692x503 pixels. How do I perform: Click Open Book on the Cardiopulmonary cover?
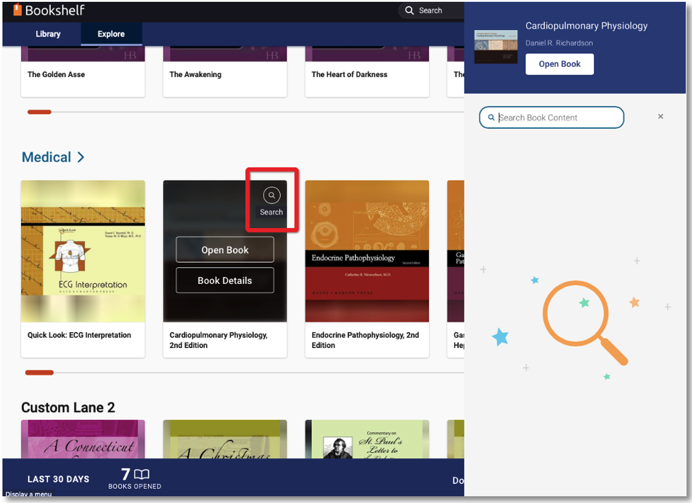pyautogui.click(x=225, y=250)
